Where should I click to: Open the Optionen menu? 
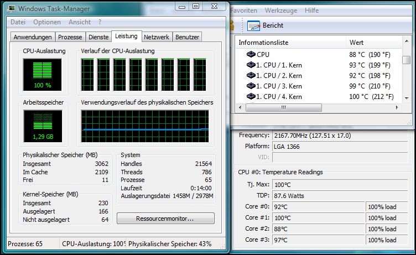pos(47,22)
